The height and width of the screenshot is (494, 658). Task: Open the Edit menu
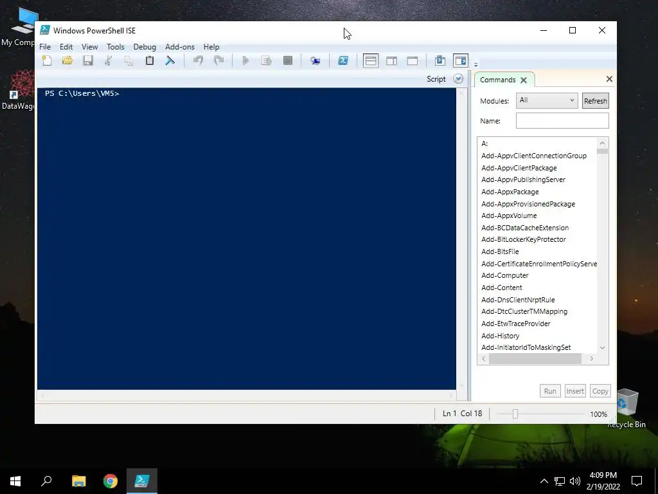(x=66, y=46)
